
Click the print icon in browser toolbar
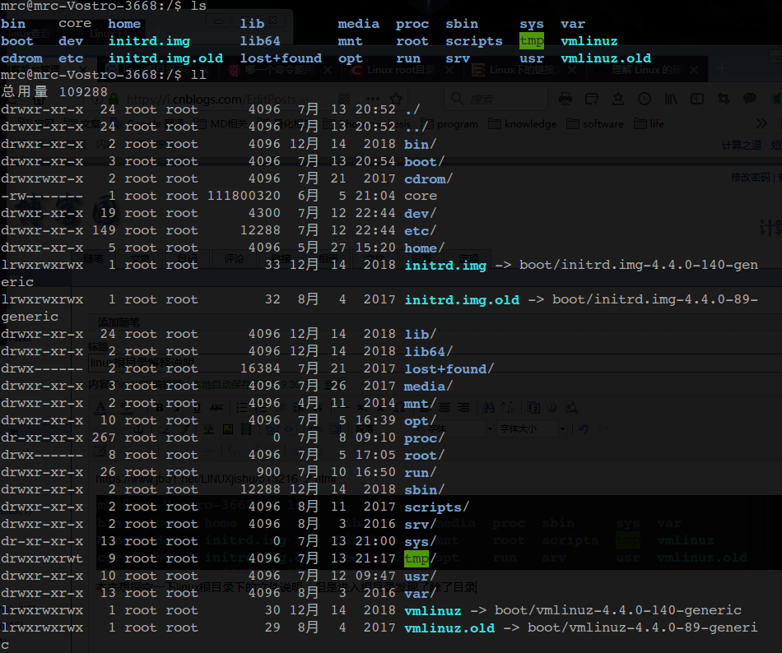565,99
